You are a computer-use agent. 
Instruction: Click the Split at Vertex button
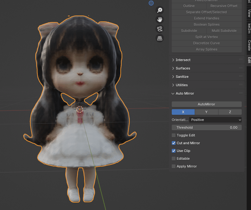(207, 37)
